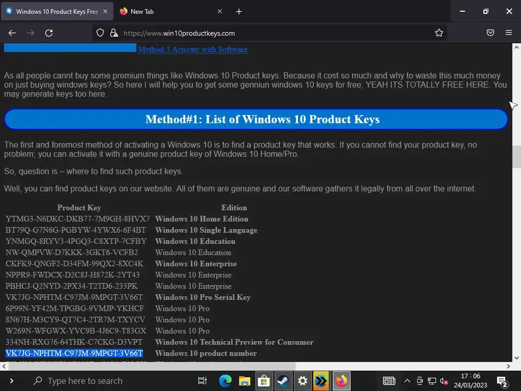Open News and interests taskbar icon
The width and height of the screenshot is (521, 391).
(x=389, y=381)
